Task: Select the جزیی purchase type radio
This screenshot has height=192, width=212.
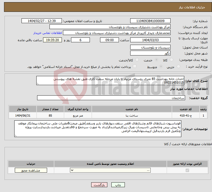Action: tap(178, 67)
